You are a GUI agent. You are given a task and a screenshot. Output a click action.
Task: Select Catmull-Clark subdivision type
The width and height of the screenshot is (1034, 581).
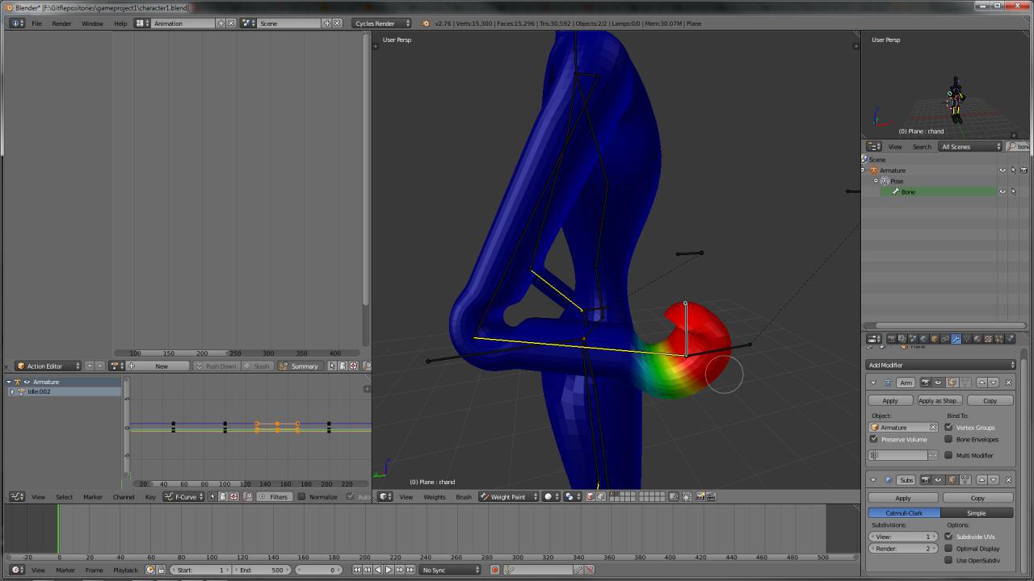click(905, 513)
